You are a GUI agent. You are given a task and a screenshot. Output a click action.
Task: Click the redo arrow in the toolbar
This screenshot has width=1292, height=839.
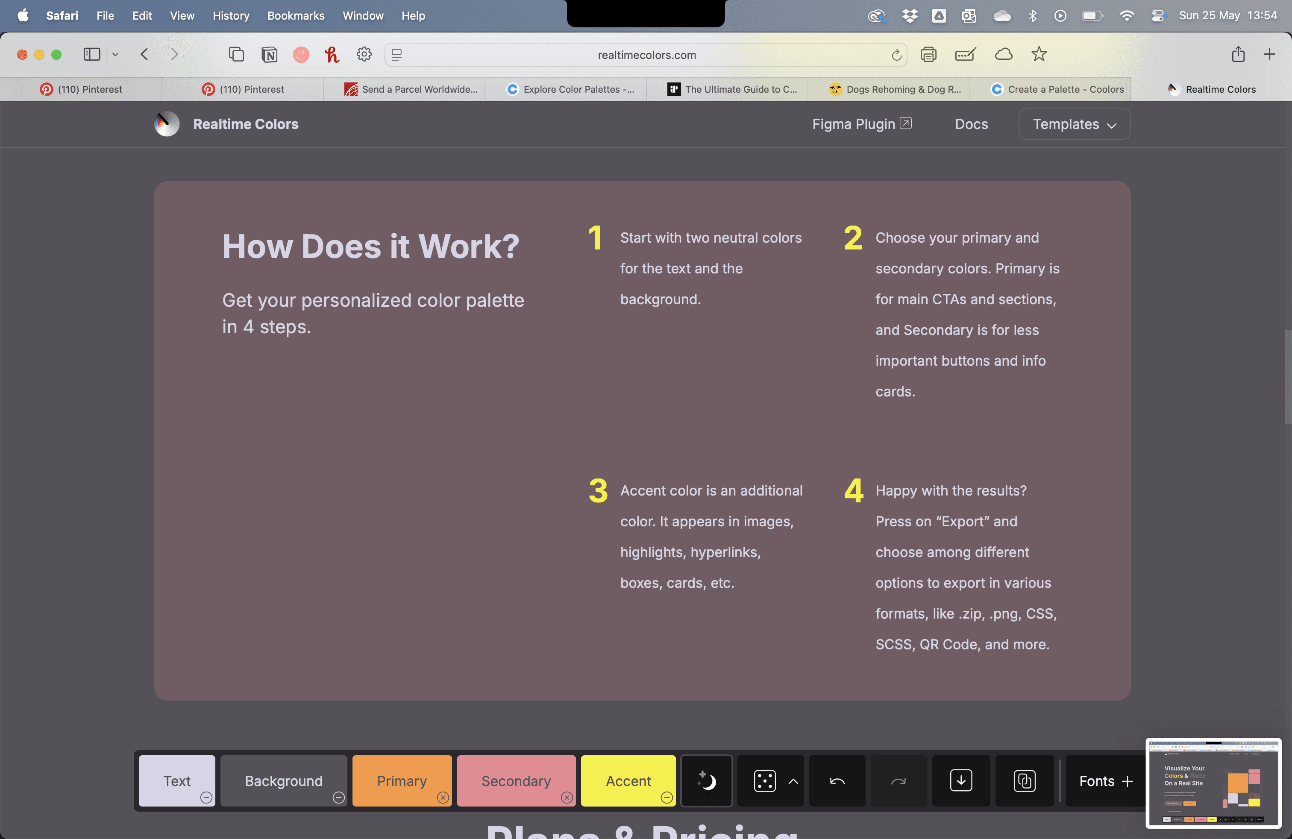(899, 781)
